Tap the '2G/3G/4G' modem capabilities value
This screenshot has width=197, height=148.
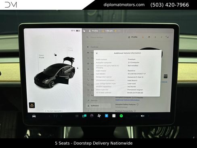point(132,87)
